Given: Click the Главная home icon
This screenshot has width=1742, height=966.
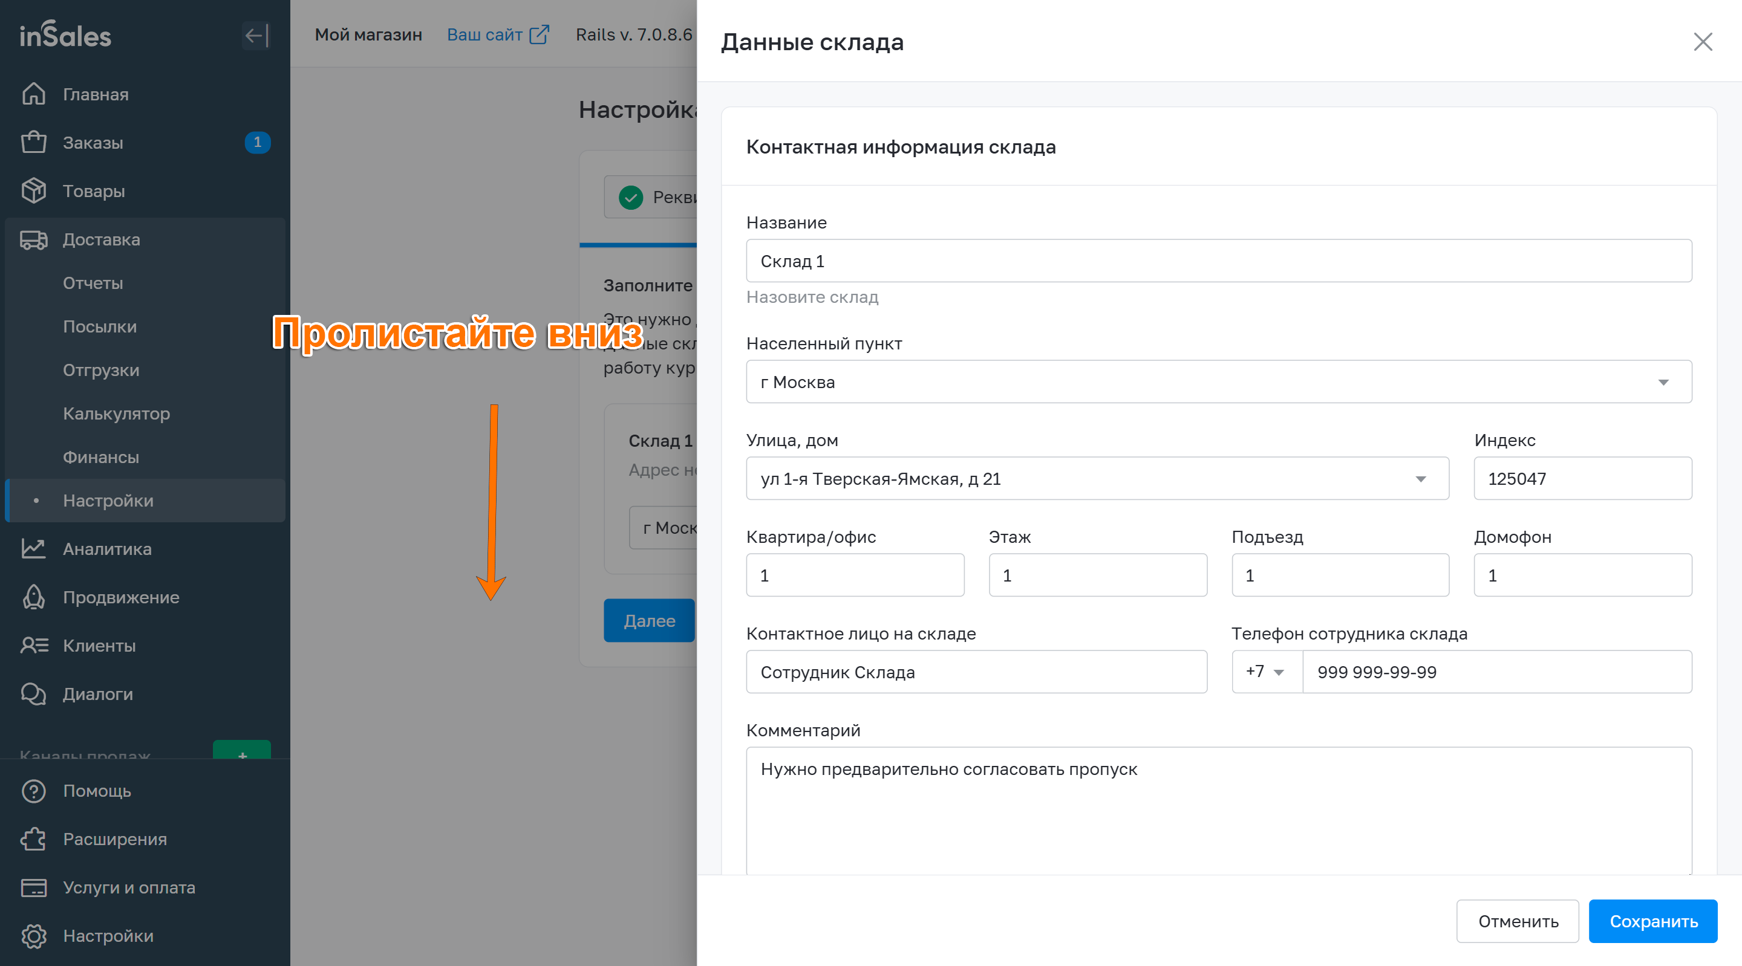Looking at the screenshot, I should click(x=33, y=94).
